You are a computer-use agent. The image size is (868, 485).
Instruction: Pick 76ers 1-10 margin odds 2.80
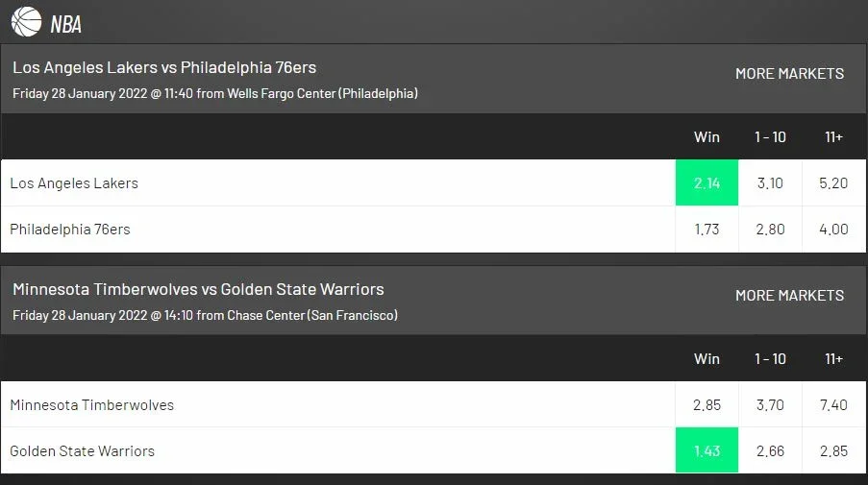[770, 229]
